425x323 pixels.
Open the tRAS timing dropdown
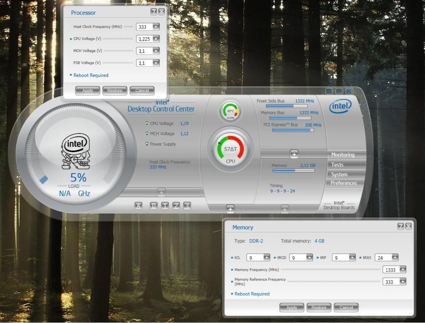[394, 257]
